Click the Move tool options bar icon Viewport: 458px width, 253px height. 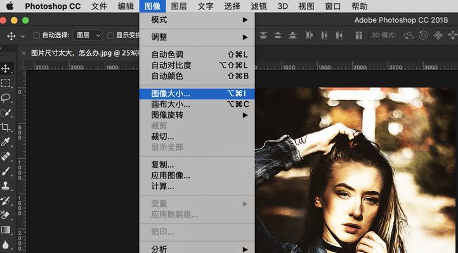tap(11, 36)
